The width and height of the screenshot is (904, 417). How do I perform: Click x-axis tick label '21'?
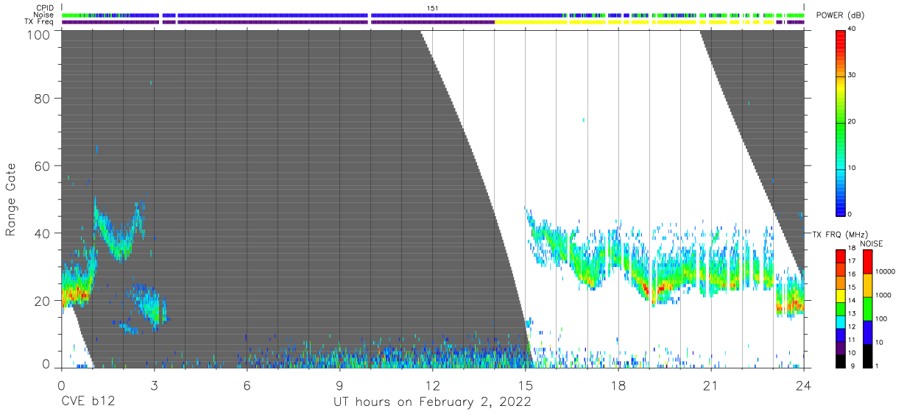pyautogui.click(x=711, y=385)
